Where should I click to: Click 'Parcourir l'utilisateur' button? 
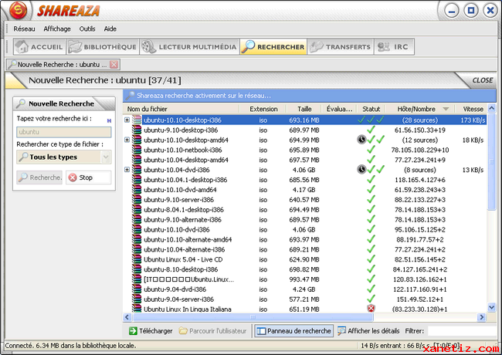click(213, 331)
